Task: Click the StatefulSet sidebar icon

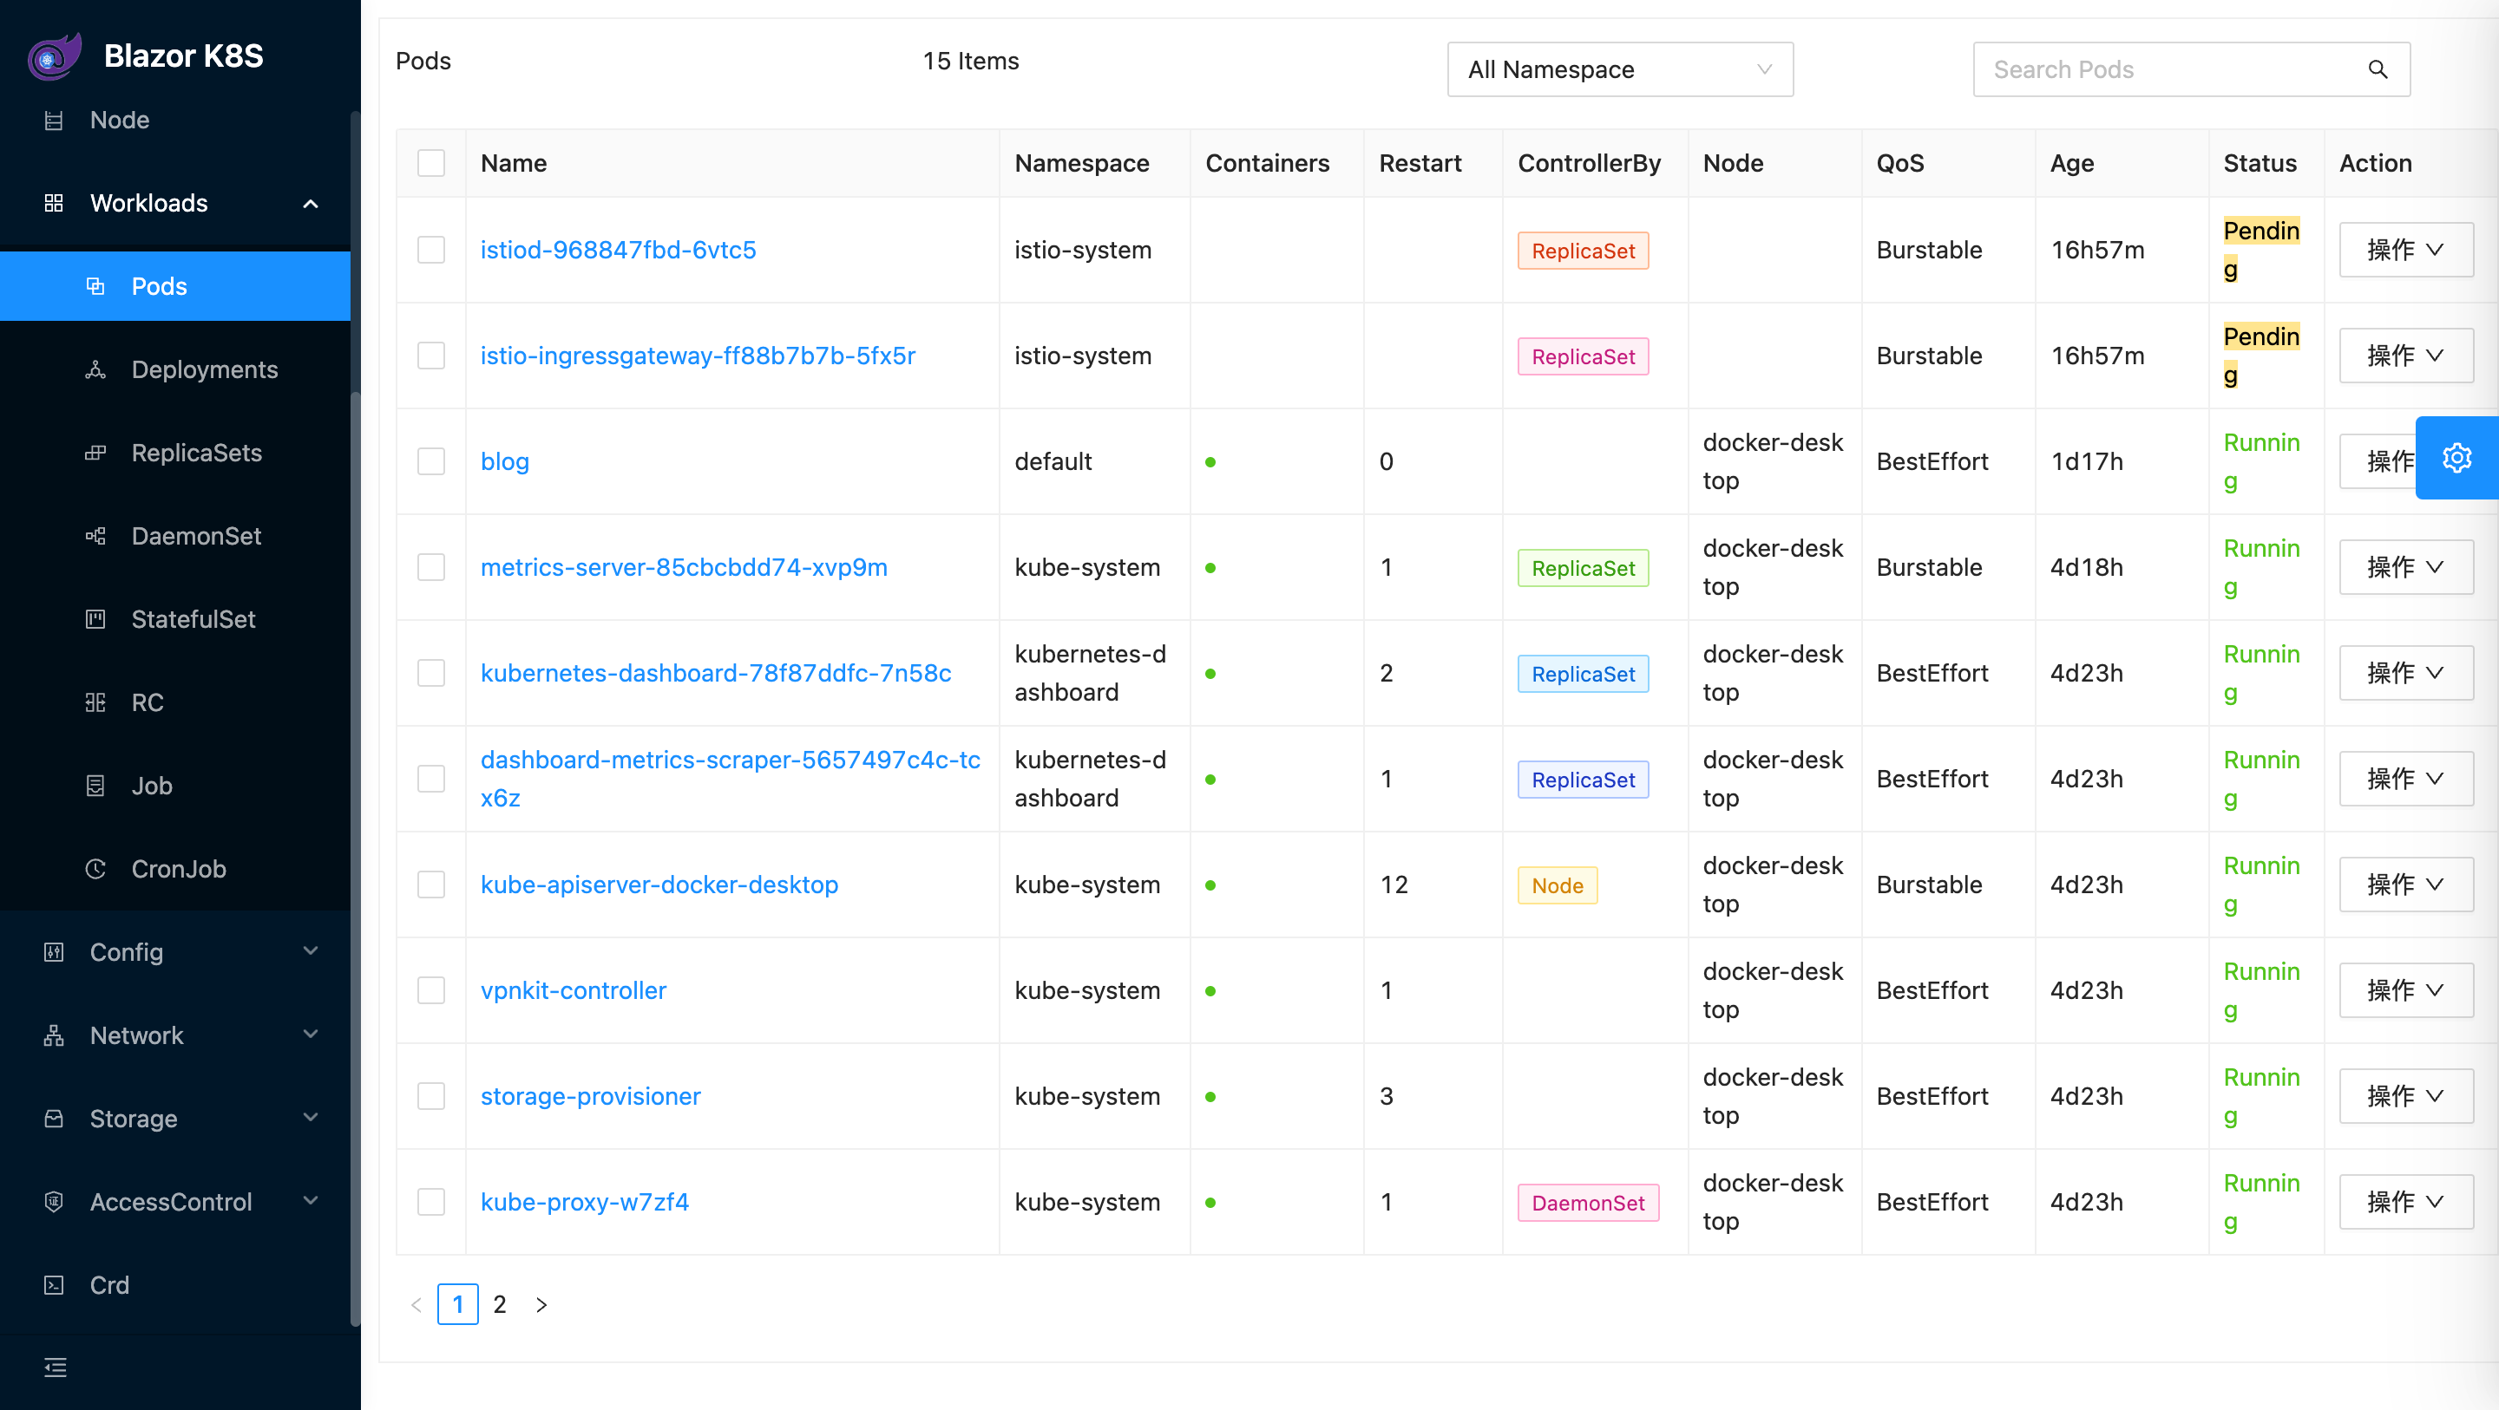Action: point(95,618)
